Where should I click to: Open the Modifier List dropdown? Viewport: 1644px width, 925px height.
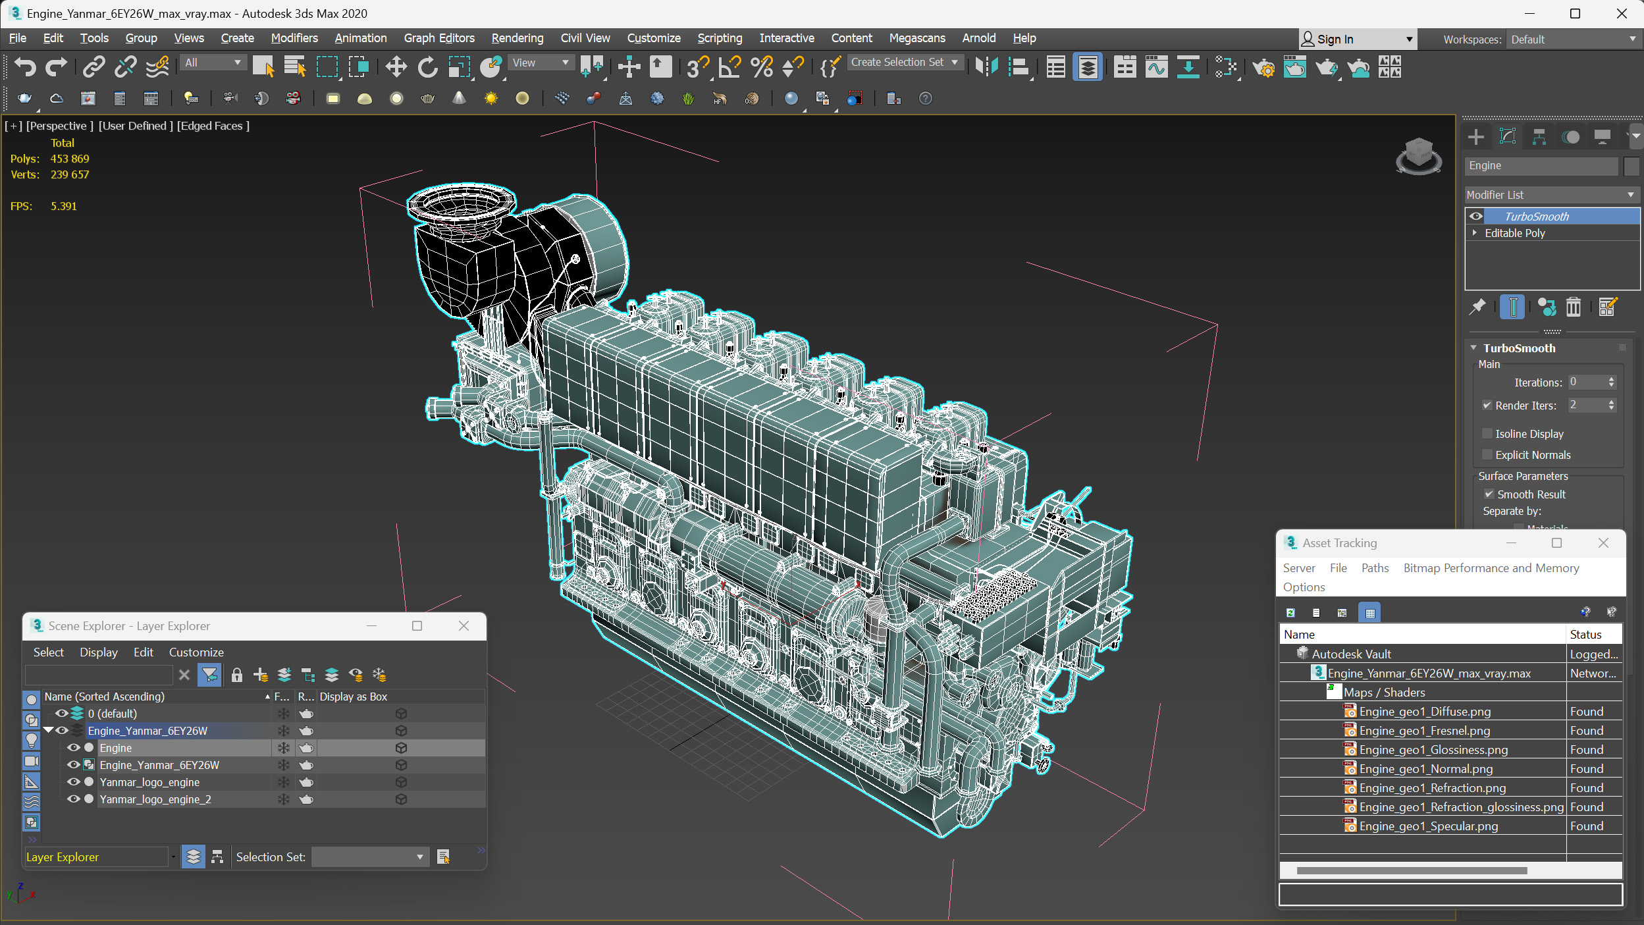click(1552, 195)
